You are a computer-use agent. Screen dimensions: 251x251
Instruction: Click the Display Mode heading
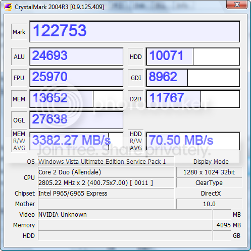(x=211, y=162)
